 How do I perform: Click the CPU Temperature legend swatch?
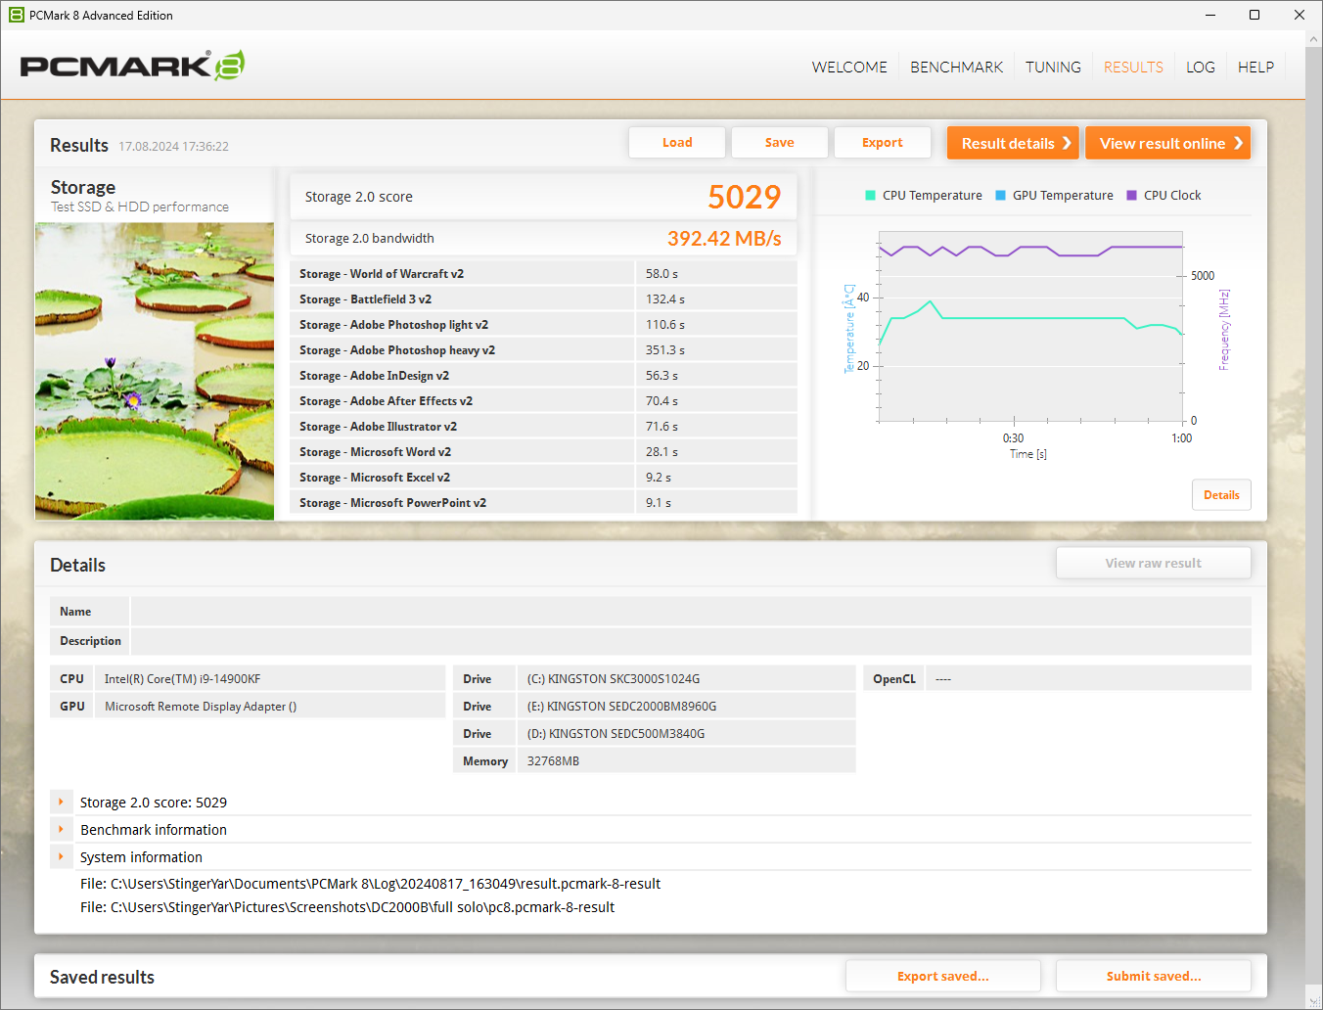870,196
